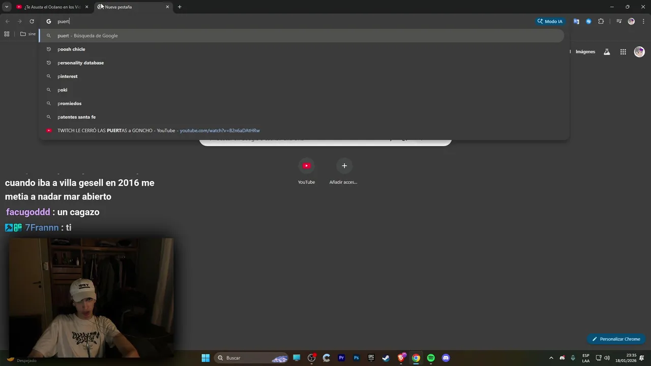Select 'personality database' suggestion
The width and height of the screenshot is (651, 366).
click(302, 63)
